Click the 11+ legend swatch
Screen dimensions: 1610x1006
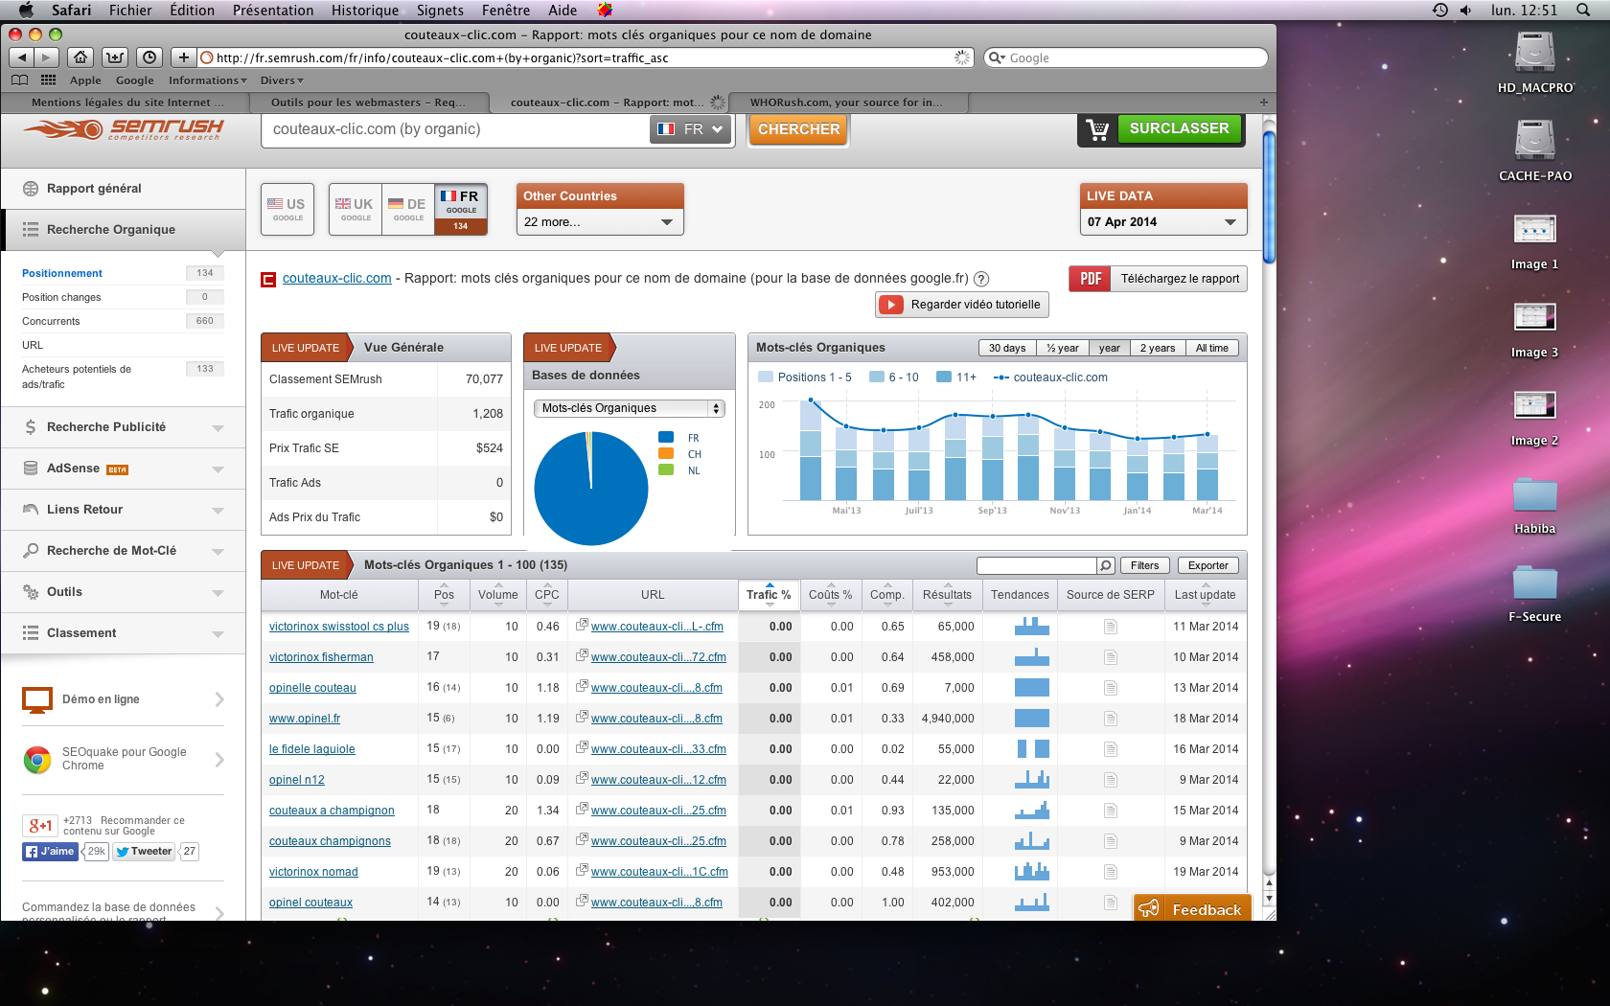(x=944, y=377)
